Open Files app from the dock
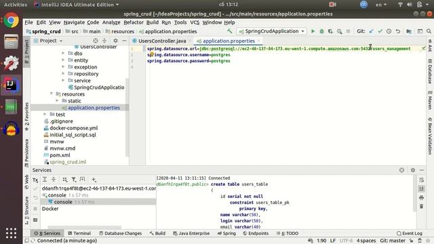Screen dimensions: 434x244 point(11,41)
